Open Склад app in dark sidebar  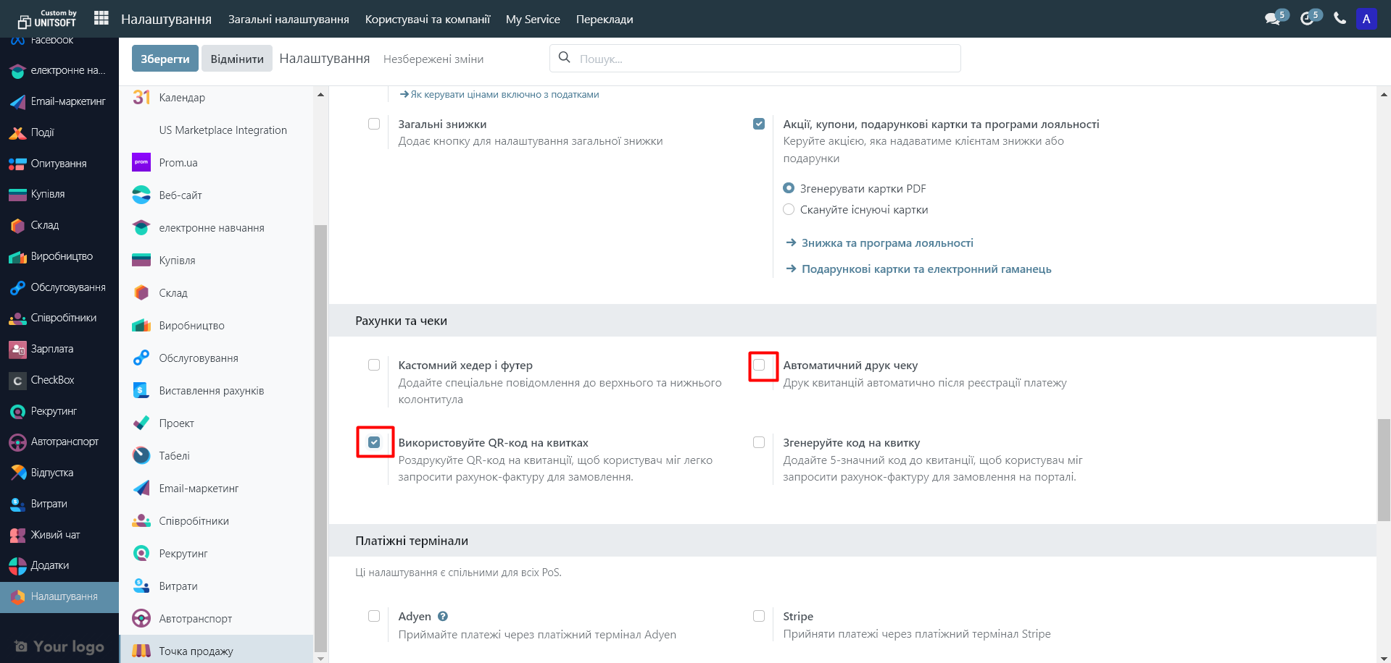59,225
